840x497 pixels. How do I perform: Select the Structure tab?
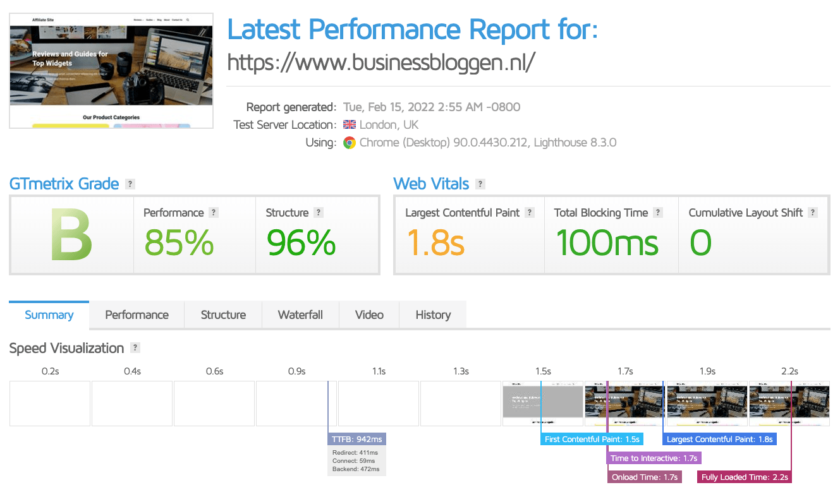[223, 314]
